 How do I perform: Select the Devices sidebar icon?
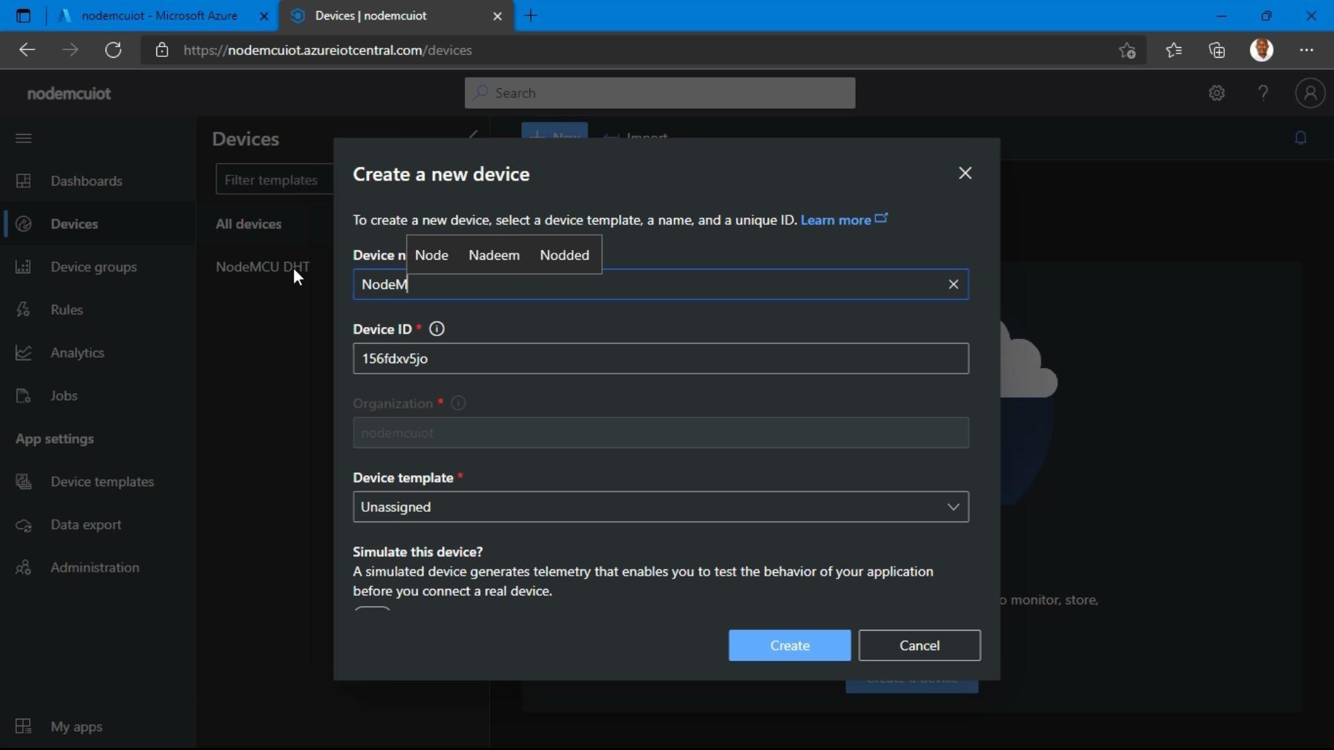click(24, 224)
